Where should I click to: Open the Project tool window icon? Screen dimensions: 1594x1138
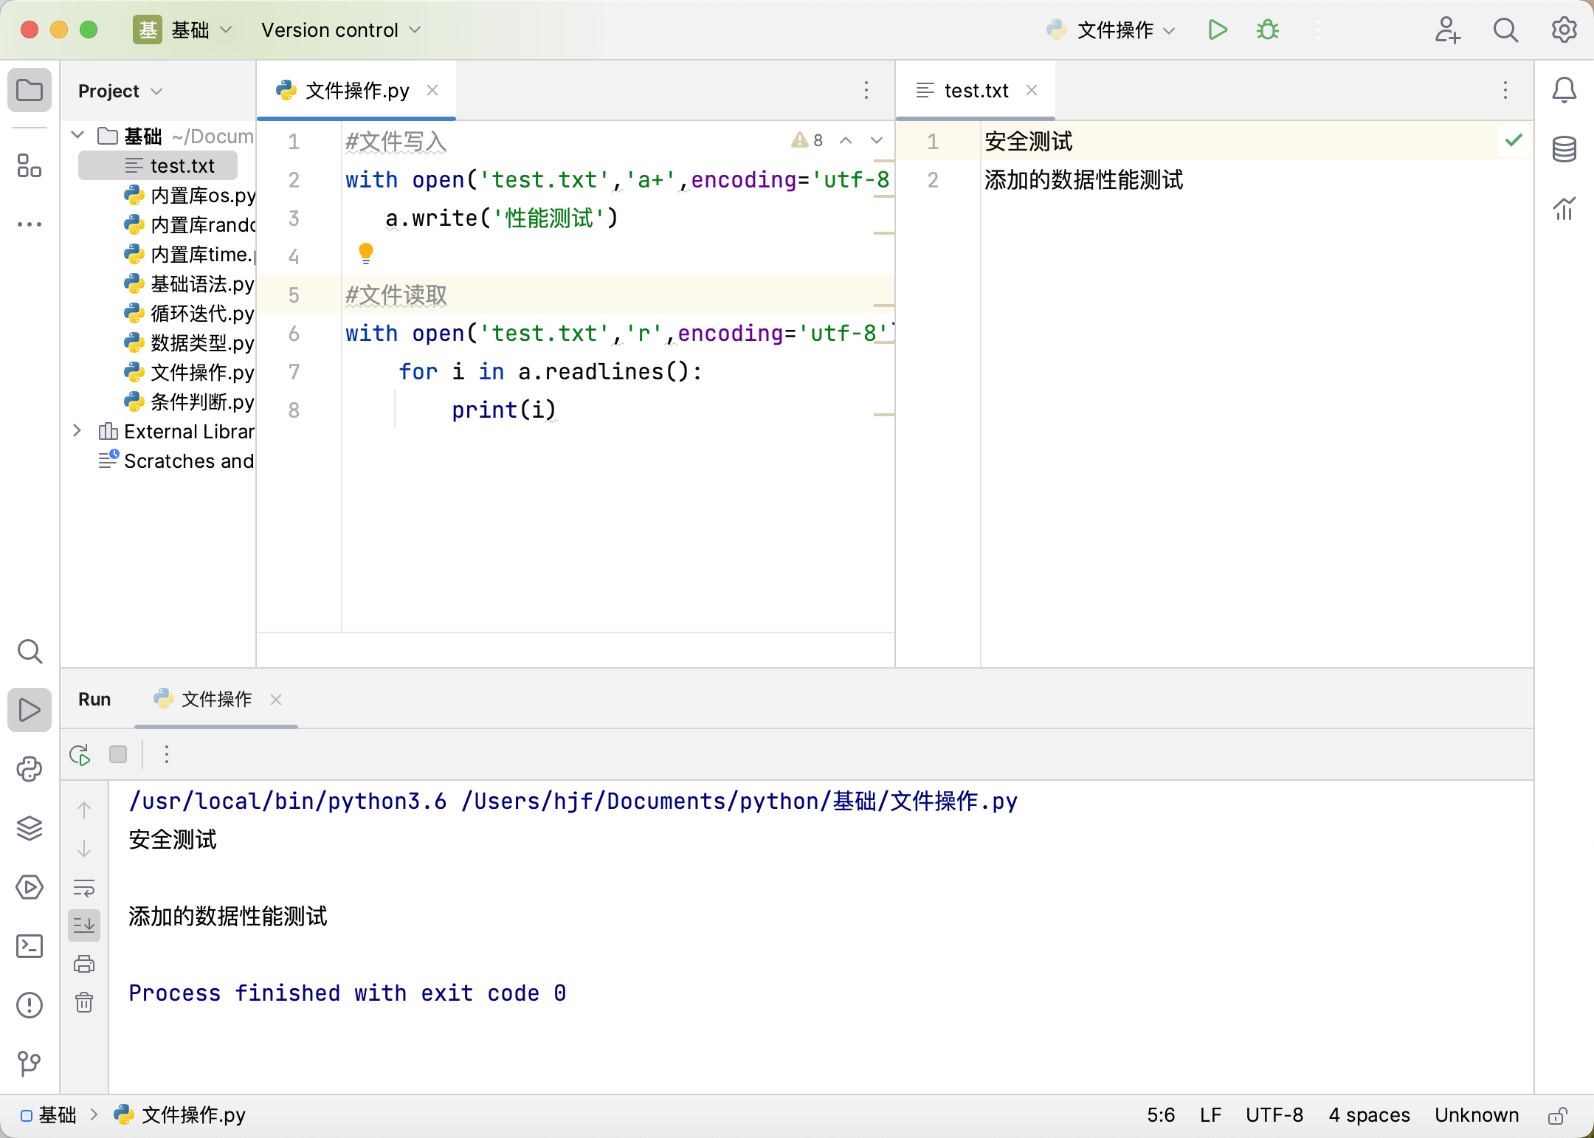tap(30, 91)
